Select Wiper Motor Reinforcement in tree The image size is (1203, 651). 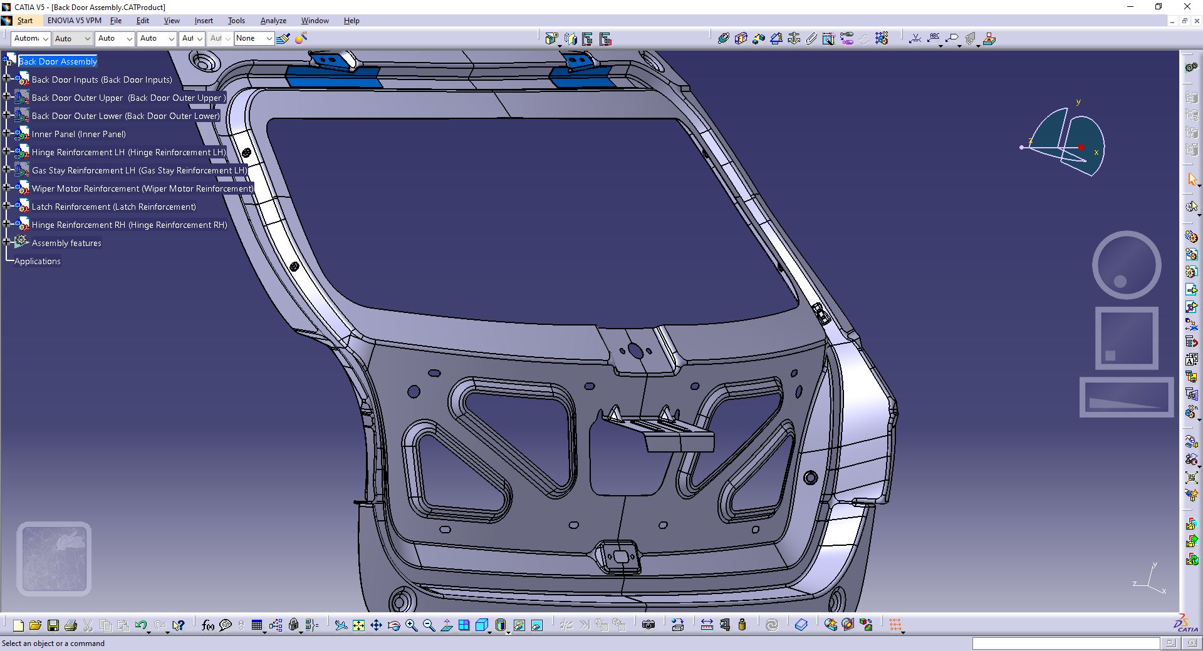[x=143, y=188]
